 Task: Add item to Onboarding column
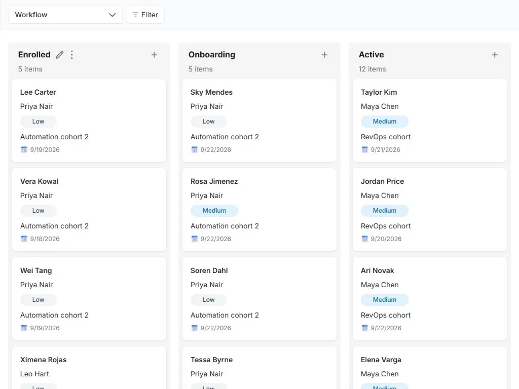324,55
